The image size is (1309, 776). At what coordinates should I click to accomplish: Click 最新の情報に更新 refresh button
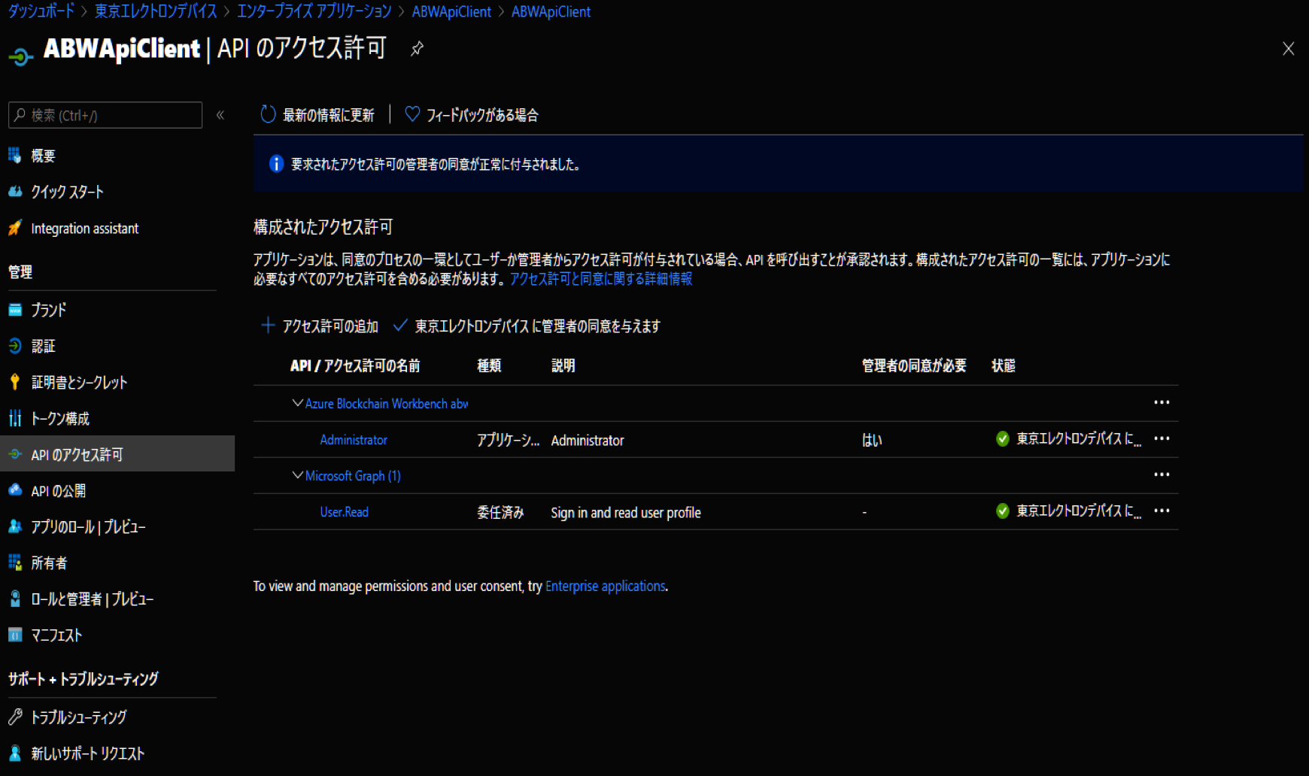[x=317, y=114]
